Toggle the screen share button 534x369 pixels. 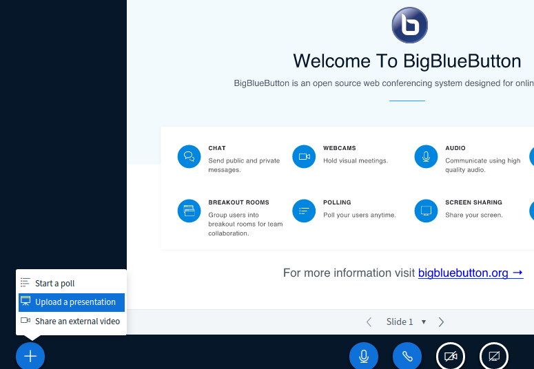pos(494,356)
